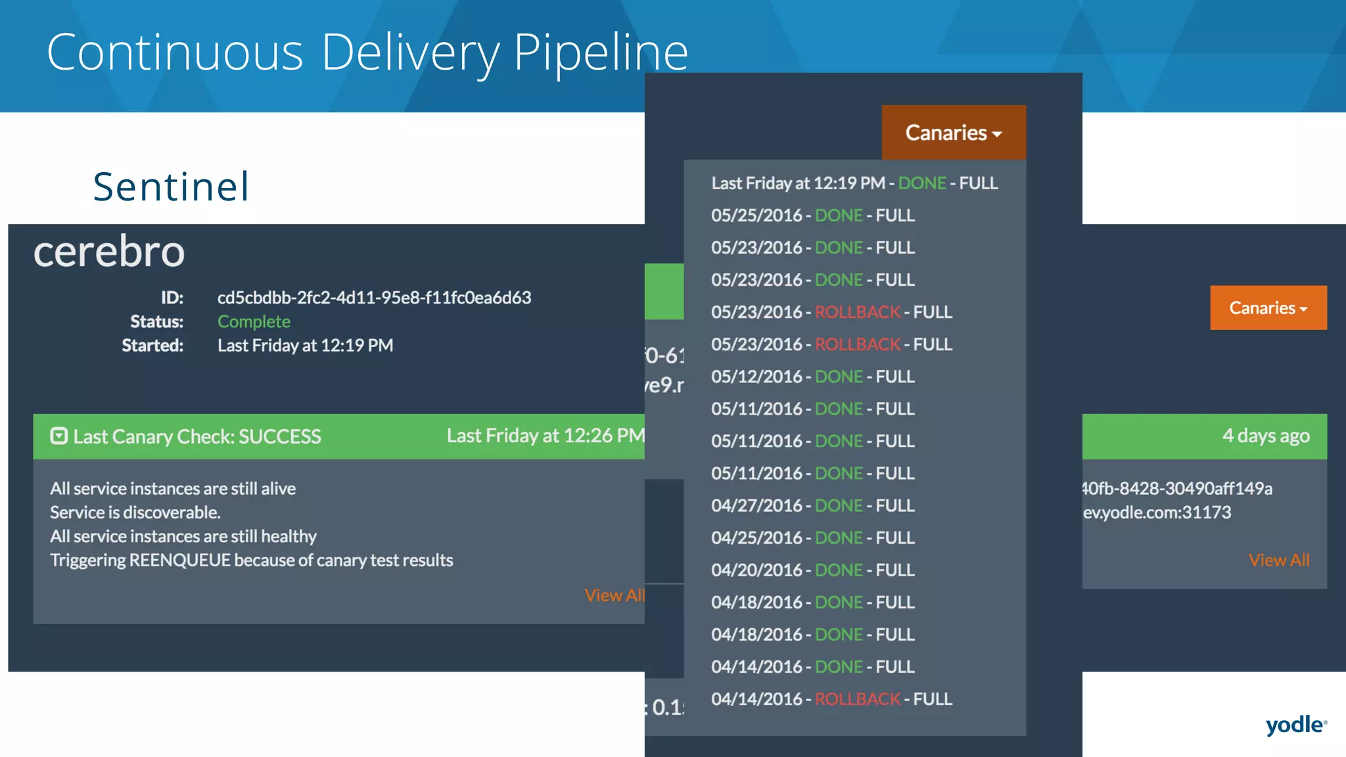Viewport: 1346px width, 757px height.
Task: Select canary entry 04/20/2016 DONE FULL
Action: point(812,570)
